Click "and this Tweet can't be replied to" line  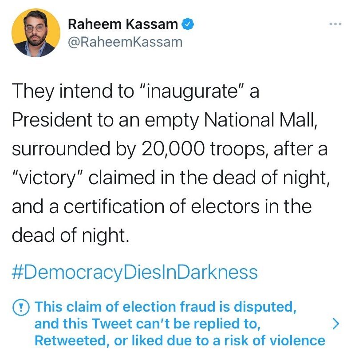pyautogui.click(x=146, y=324)
